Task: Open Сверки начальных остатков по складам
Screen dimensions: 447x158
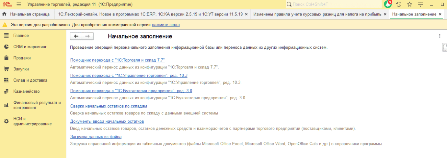Action: point(109,106)
